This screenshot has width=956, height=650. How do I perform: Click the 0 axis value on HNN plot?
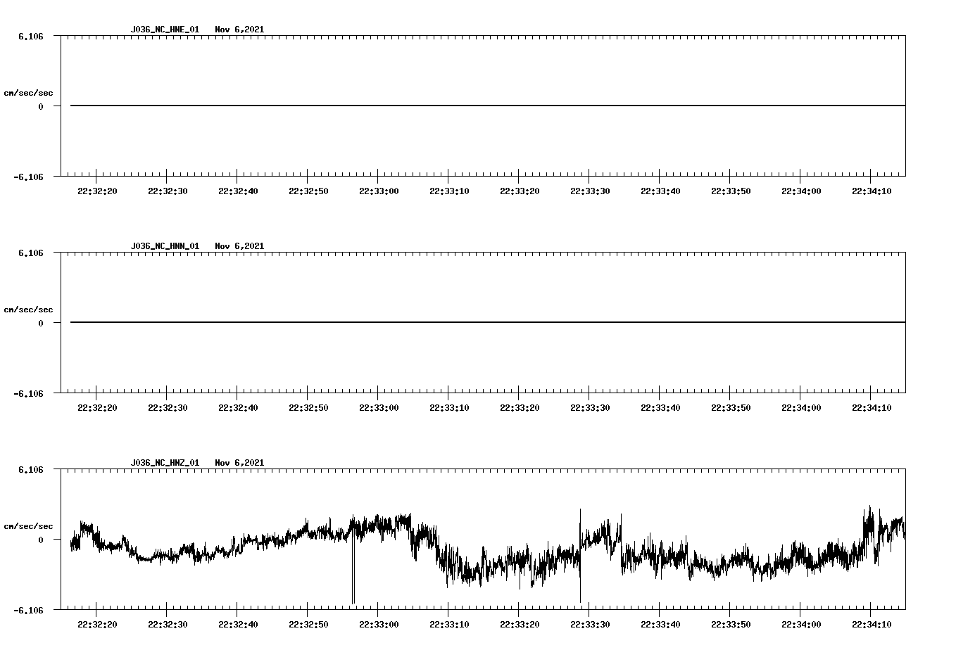coord(41,324)
